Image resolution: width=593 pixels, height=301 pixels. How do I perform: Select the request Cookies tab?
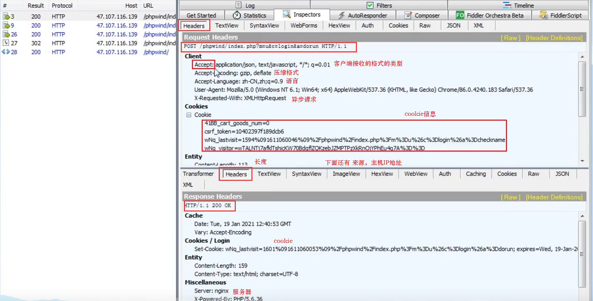[398, 26]
